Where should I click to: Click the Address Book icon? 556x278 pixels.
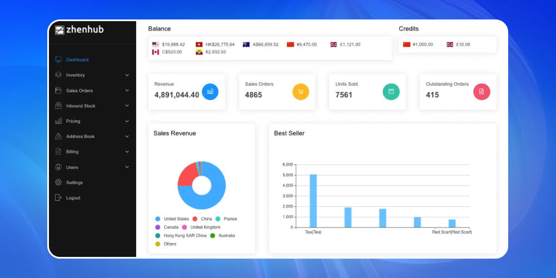58,136
